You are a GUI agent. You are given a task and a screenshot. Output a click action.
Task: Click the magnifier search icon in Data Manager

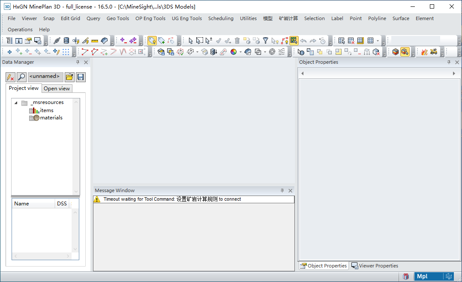[21, 77]
